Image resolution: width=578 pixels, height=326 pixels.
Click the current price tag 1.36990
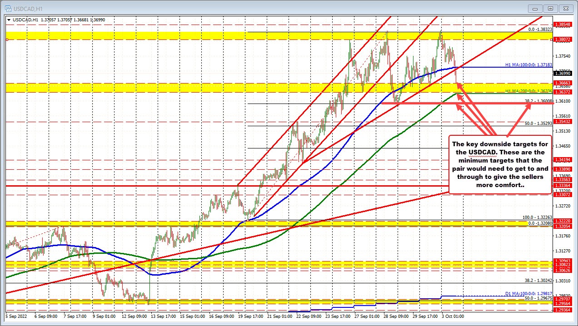563,73
